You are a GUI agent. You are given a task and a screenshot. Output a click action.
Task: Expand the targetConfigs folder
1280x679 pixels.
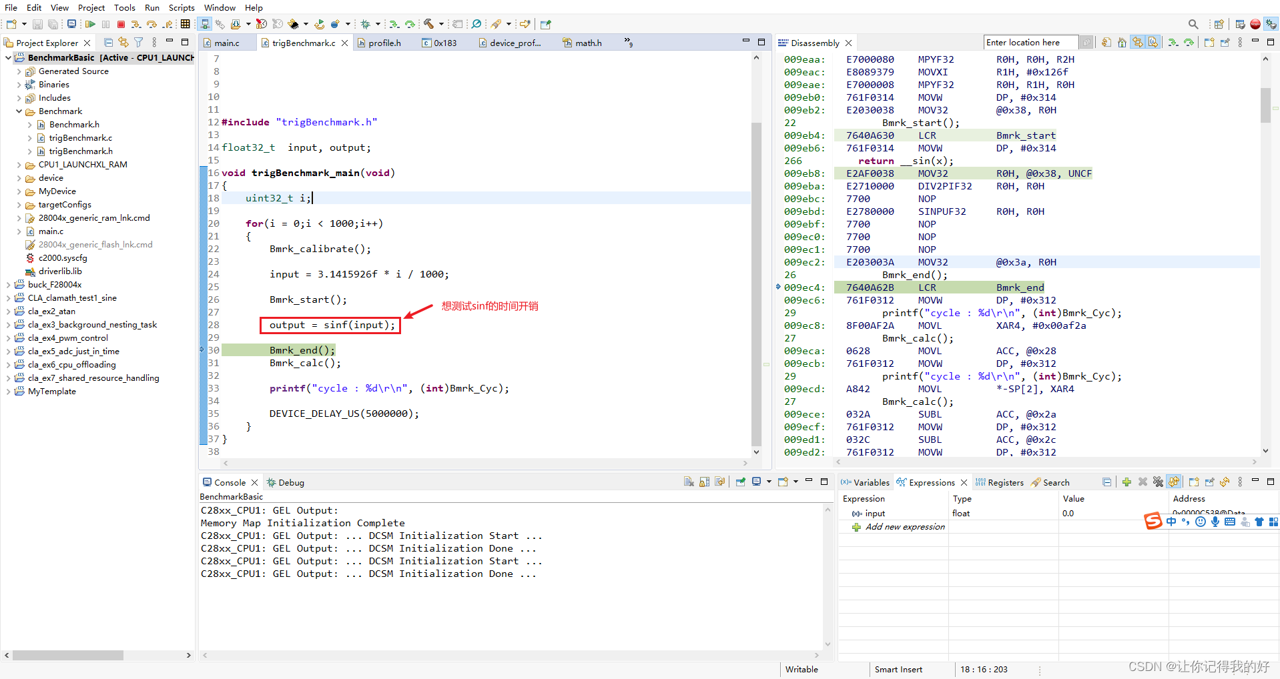tap(19, 205)
